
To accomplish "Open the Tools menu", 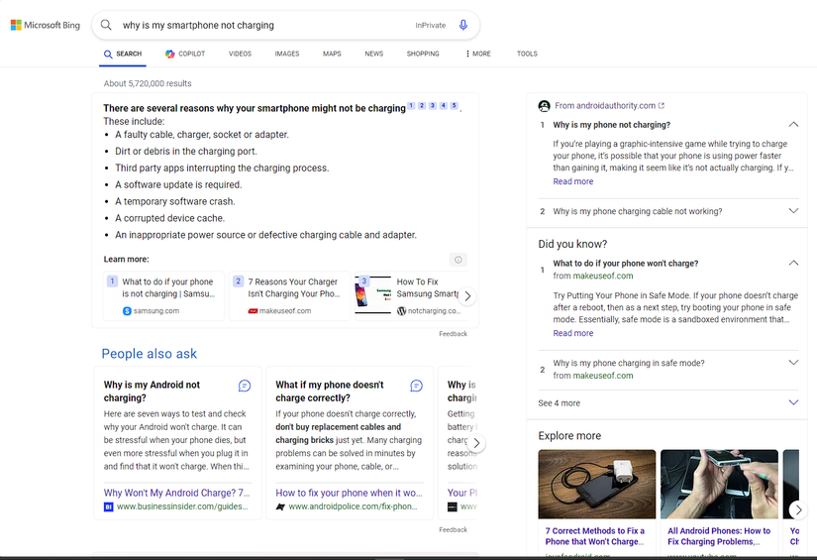I will pyautogui.click(x=527, y=54).
